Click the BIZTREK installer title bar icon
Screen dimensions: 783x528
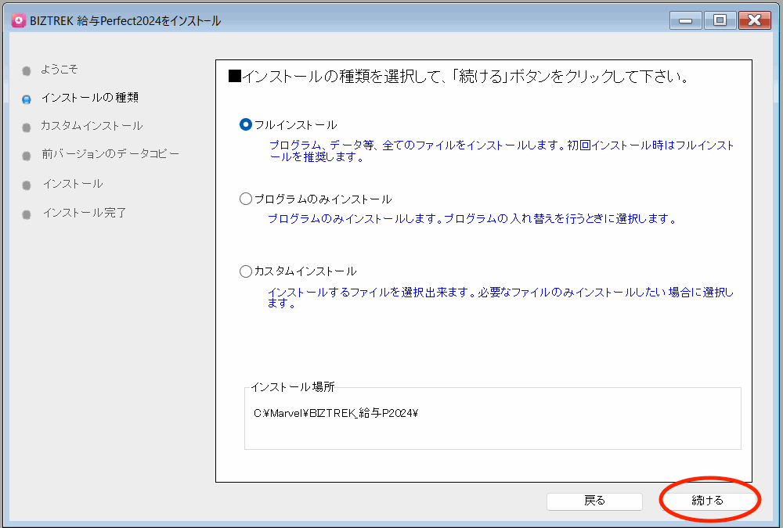19,20
